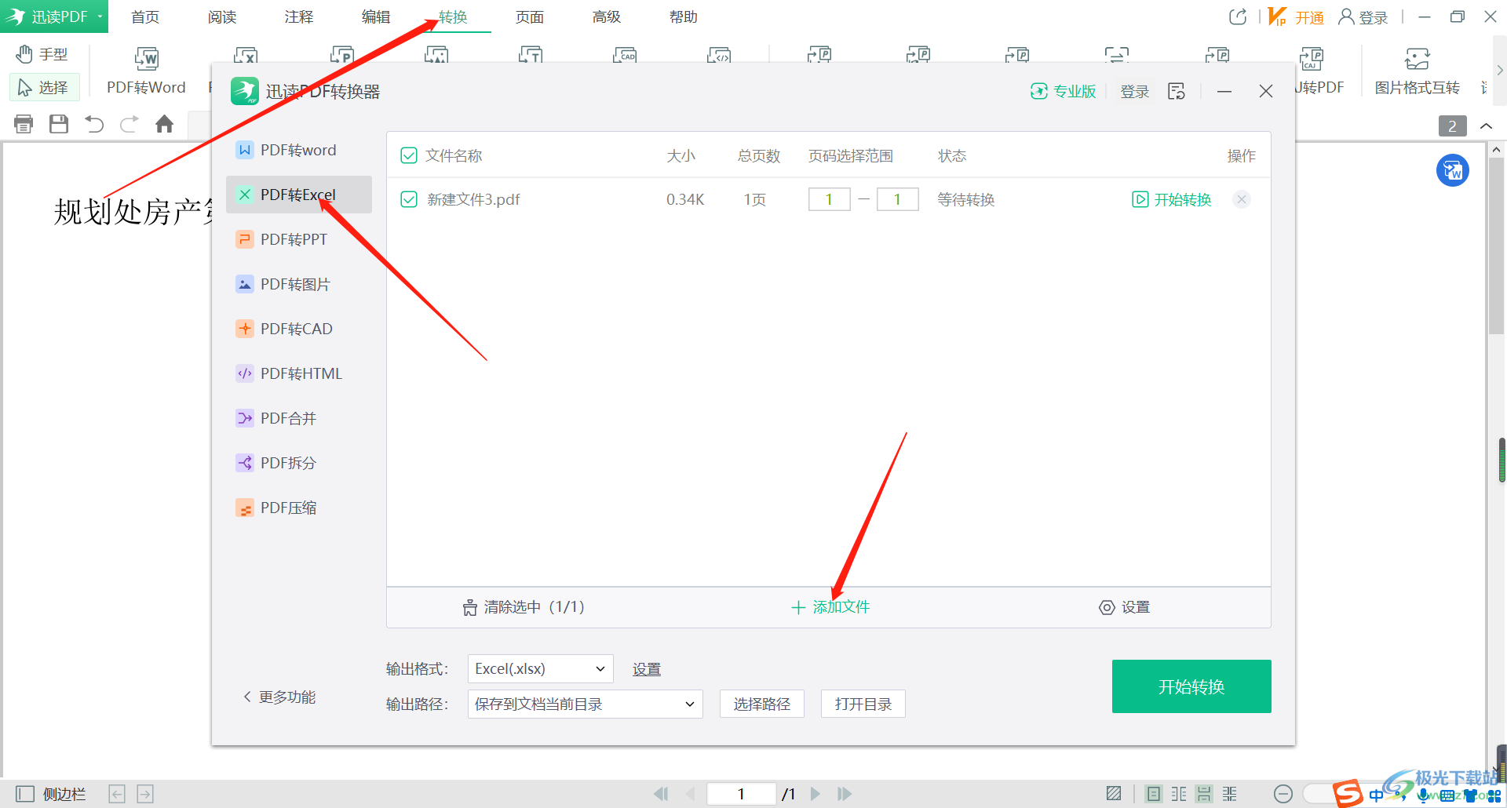Remove 新建文件3.pdf with the X icon
Viewport: 1507px width, 808px height.
pos(1242,199)
